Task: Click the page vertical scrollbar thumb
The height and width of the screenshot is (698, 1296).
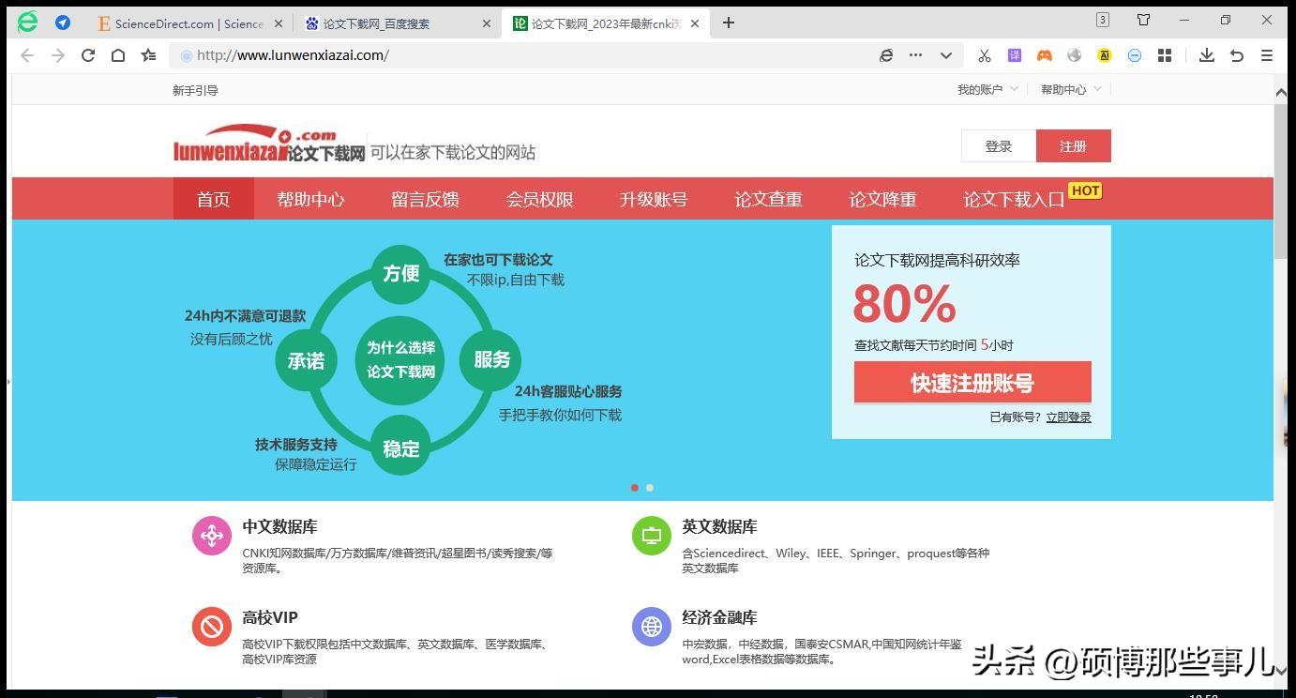Action: [1281, 178]
